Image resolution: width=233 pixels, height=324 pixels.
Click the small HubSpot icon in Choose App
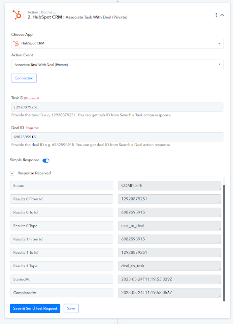[x=16, y=43]
